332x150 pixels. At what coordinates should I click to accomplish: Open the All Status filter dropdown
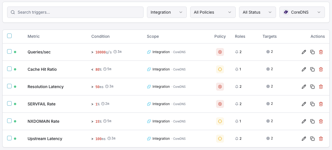click(x=258, y=12)
